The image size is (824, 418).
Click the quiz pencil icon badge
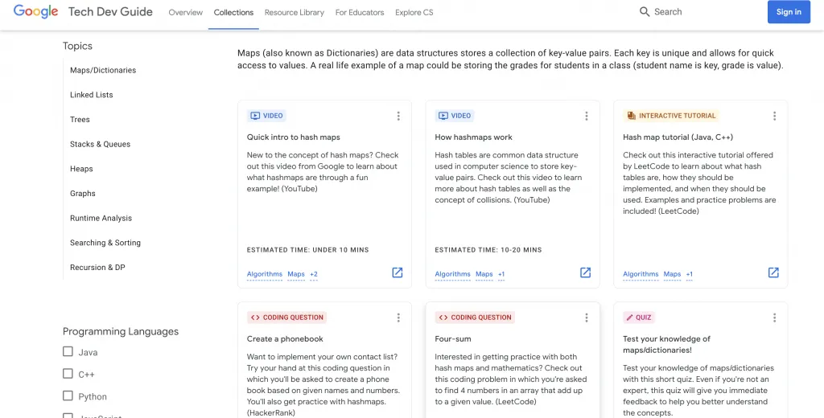click(x=629, y=318)
